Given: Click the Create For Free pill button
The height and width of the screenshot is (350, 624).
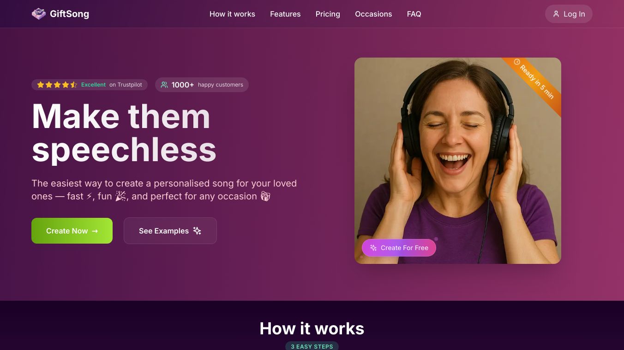Looking at the screenshot, I should coord(399,248).
